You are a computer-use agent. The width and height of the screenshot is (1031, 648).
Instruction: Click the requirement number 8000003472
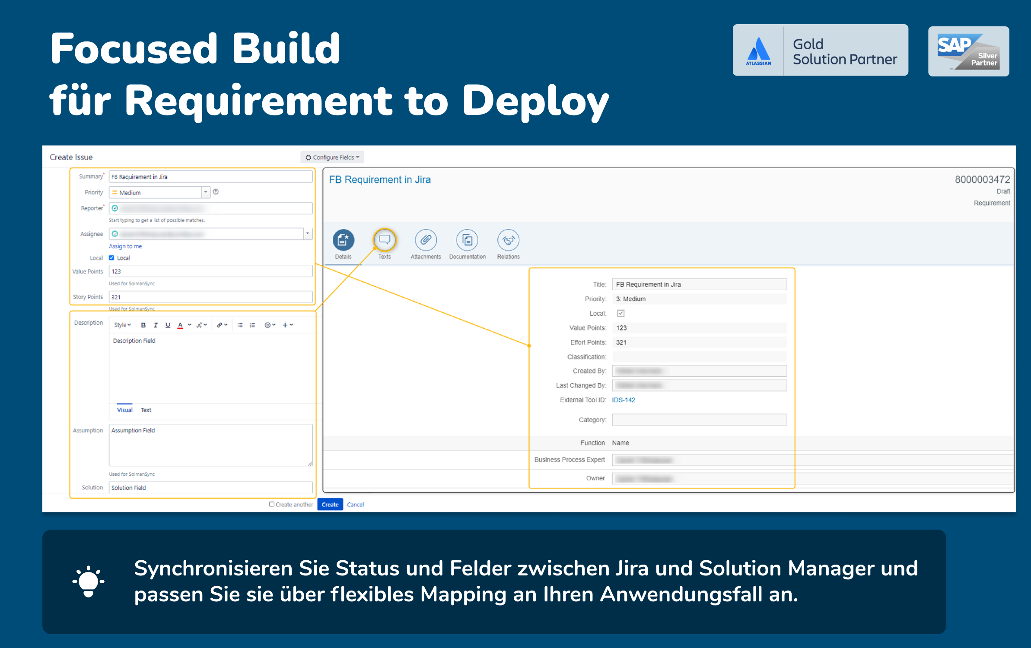pos(982,179)
